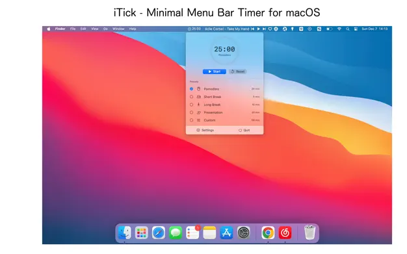Open the red music app in Dock
This screenshot has width=407, height=254.
click(x=285, y=233)
